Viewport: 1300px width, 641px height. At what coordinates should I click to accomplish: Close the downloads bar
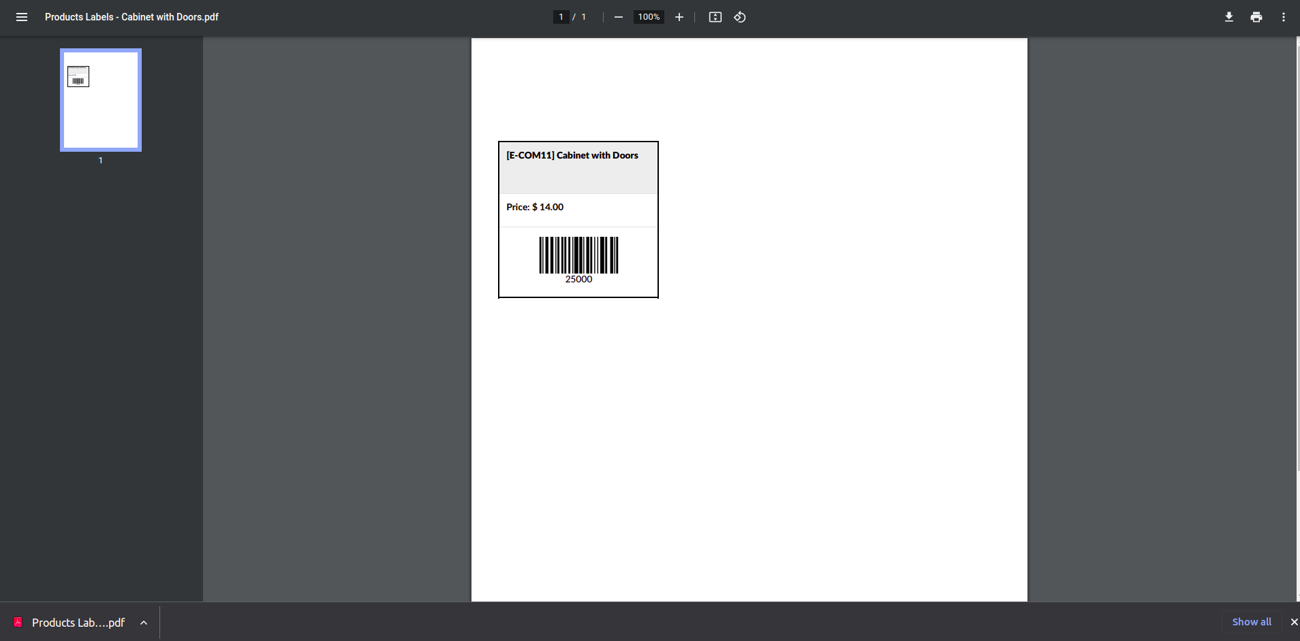coord(1294,622)
